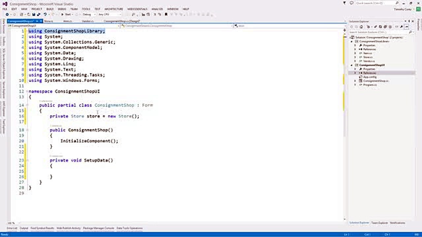422x237 pixels.
Task: Select Vendor.cs in Solution Explorer
Action: (x=369, y=61)
